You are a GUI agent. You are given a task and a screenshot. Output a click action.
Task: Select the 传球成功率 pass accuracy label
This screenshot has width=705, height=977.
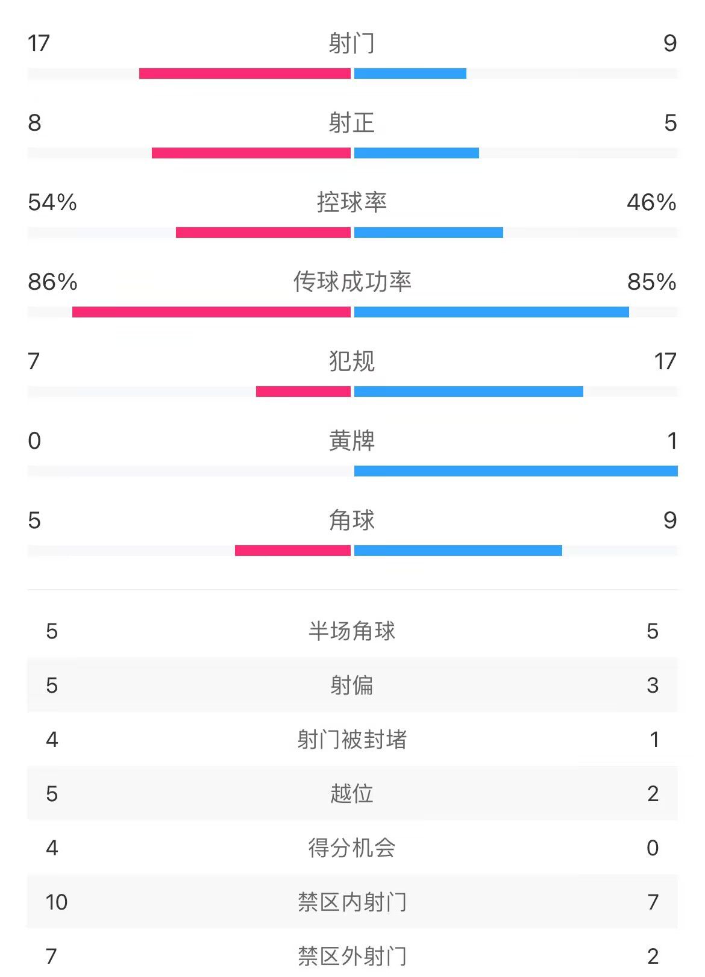(x=352, y=282)
